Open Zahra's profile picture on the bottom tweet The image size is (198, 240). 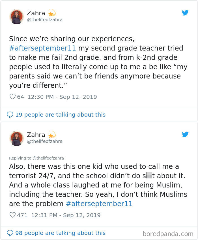point(16,138)
